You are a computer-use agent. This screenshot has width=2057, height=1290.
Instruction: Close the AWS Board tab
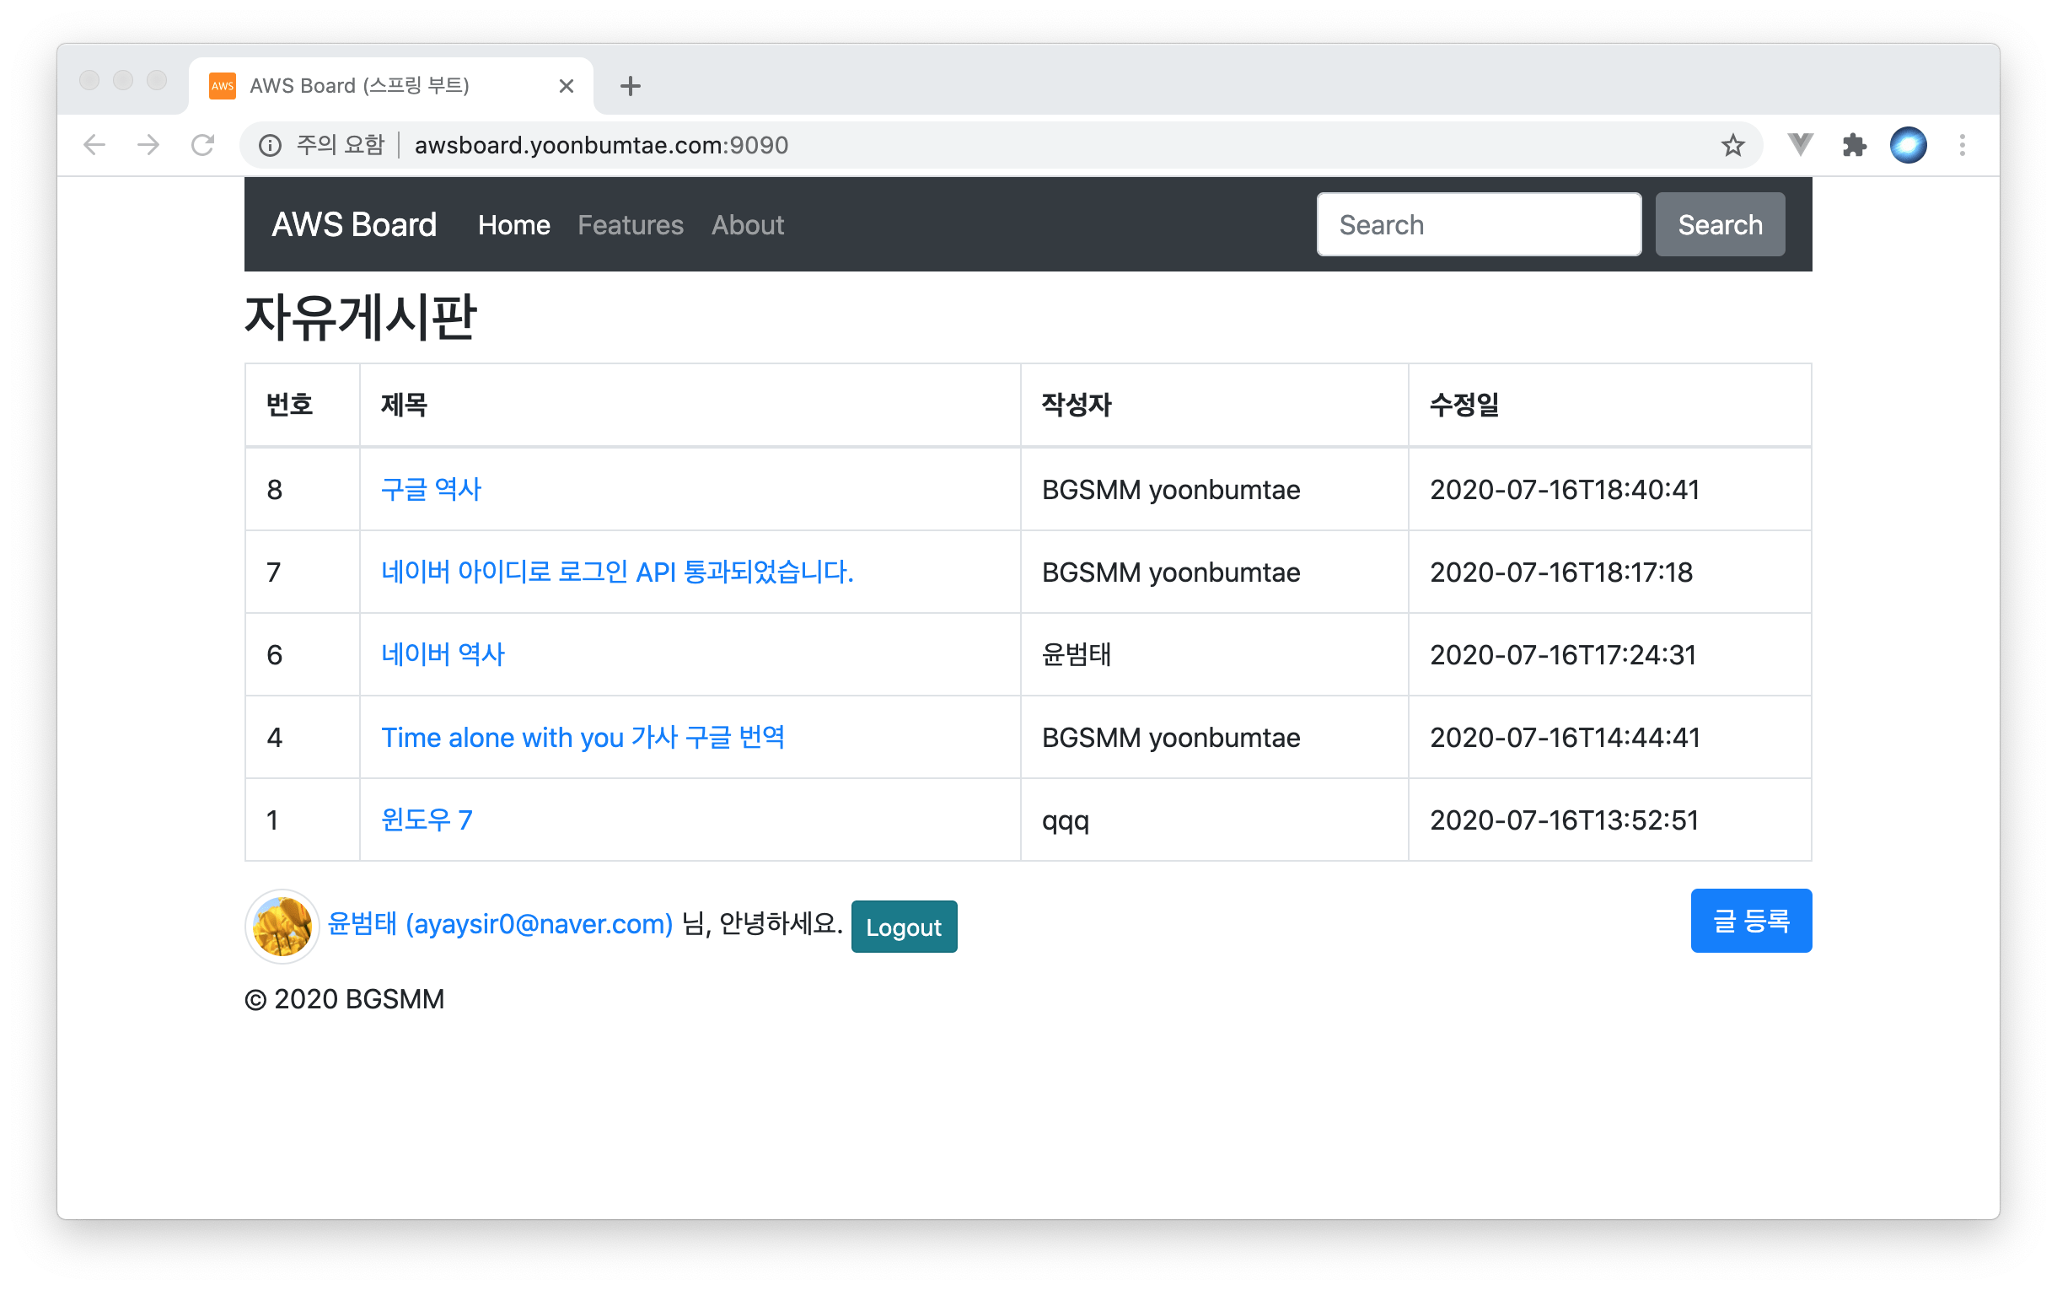567,86
